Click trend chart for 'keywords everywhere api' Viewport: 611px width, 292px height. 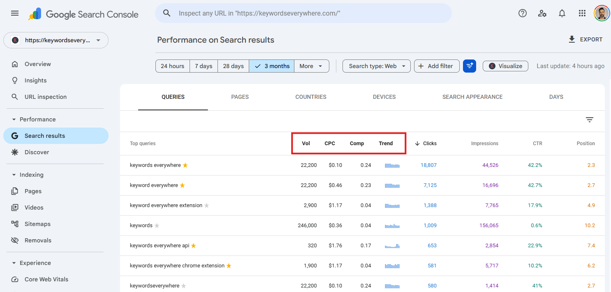coord(392,246)
